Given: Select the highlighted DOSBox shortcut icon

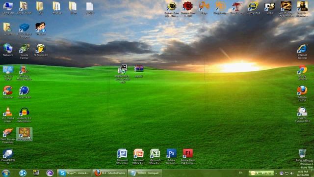Looking at the screenshot, I should click(24, 134).
